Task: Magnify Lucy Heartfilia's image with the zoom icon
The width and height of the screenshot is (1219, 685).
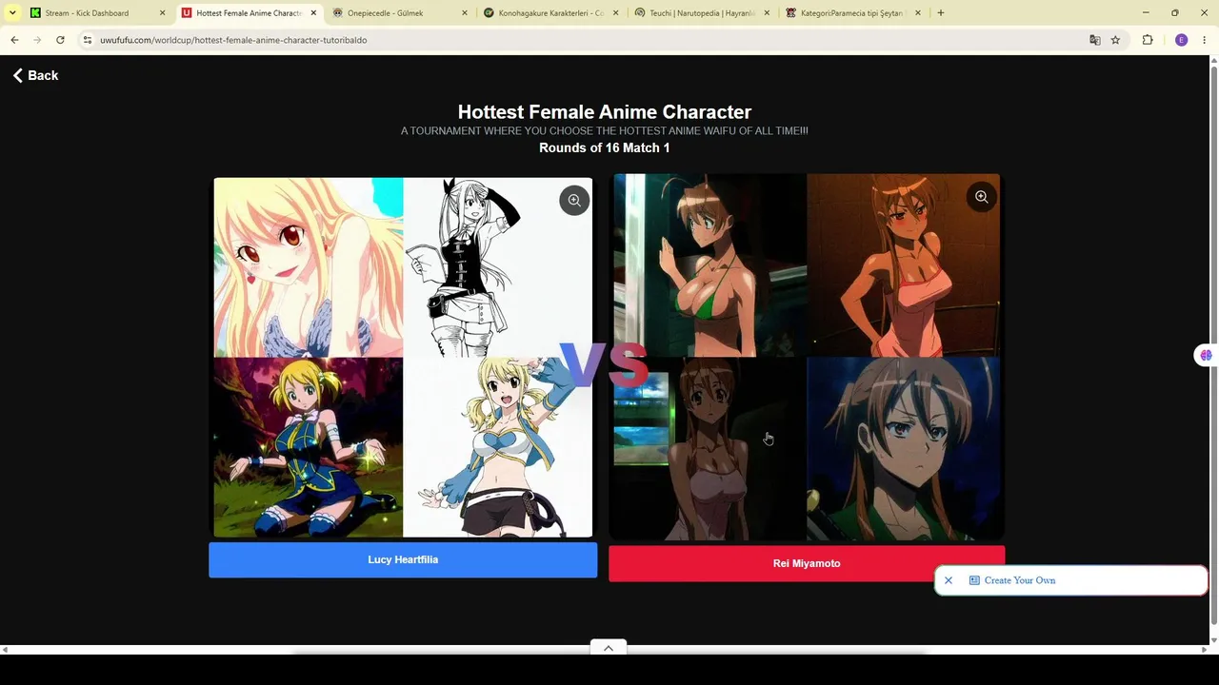Action: pos(574,201)
